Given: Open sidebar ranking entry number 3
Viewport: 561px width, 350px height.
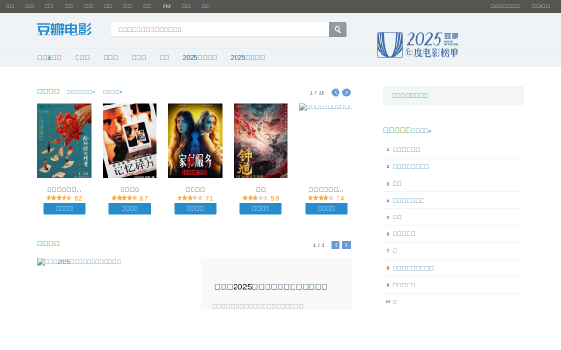Looking at the screenshot, I should [397, 184].
